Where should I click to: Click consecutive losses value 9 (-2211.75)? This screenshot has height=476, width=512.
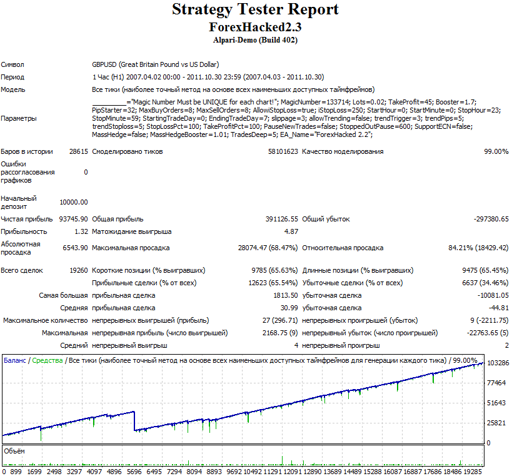tap(489, 320)
